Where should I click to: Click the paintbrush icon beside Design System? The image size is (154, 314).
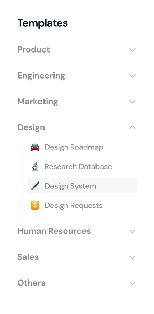pyautogui.click(x=35, y=186)
